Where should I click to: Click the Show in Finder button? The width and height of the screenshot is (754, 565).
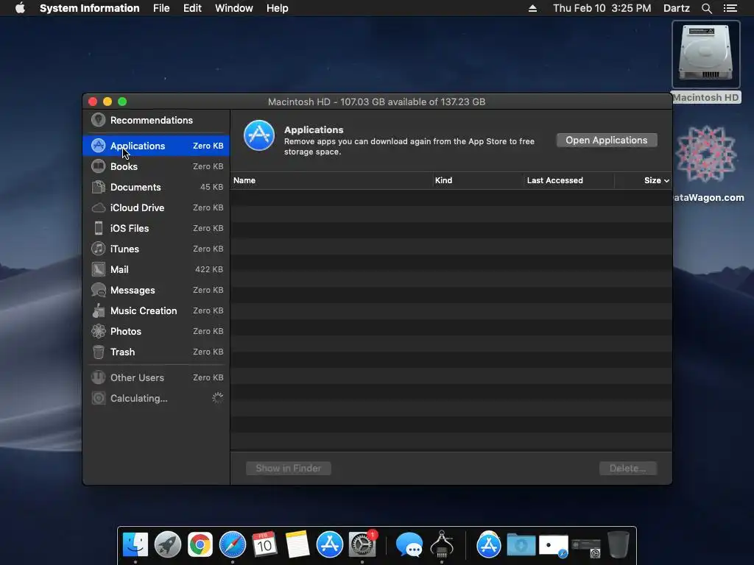click(x=288, y=468)
